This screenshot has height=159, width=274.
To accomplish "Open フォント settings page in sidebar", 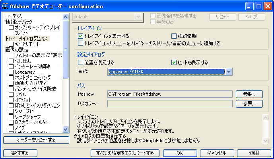I will coord(21,33).
